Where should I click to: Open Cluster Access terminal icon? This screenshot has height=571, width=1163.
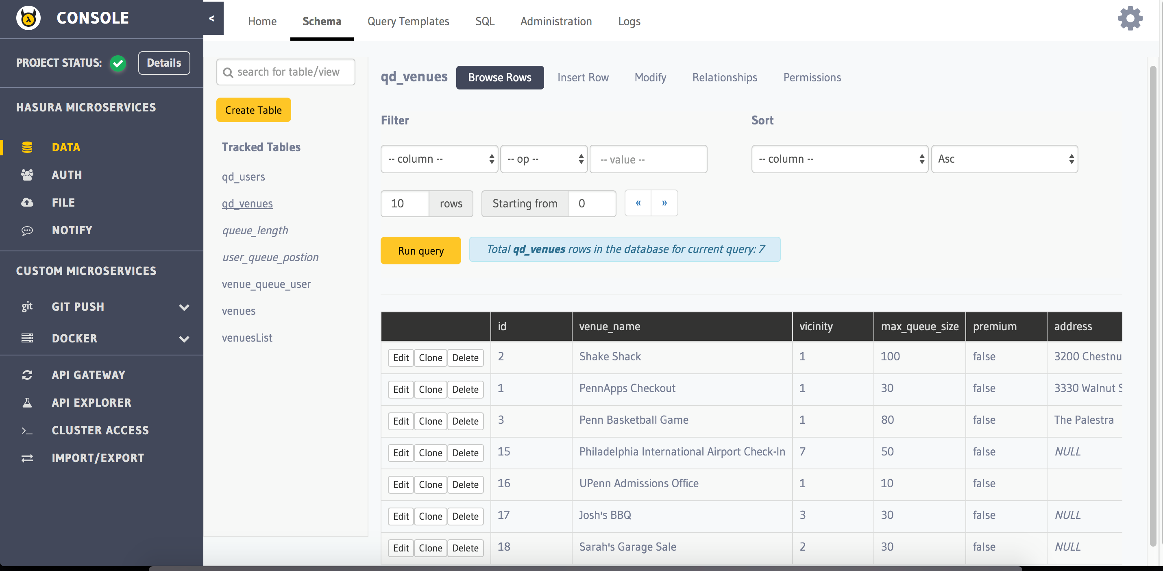tap(27, 430)
